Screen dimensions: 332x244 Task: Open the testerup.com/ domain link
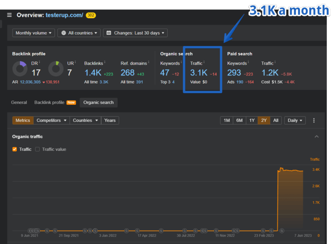pos(64,15)
